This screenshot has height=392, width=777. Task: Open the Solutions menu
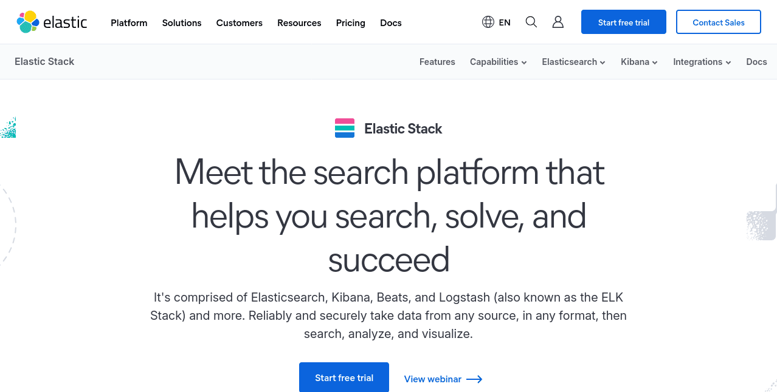coord(182,23)
